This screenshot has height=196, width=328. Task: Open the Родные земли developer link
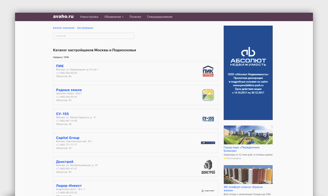[x=69, y=90]
